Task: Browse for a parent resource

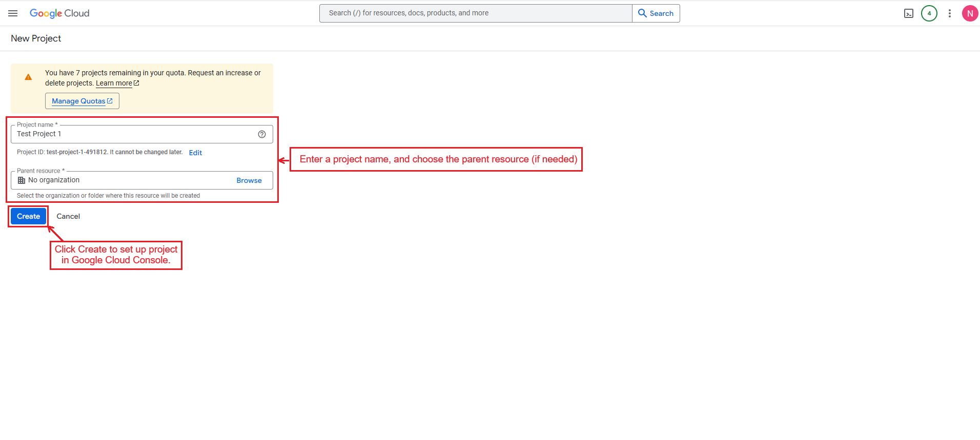Action: point(249,180)
